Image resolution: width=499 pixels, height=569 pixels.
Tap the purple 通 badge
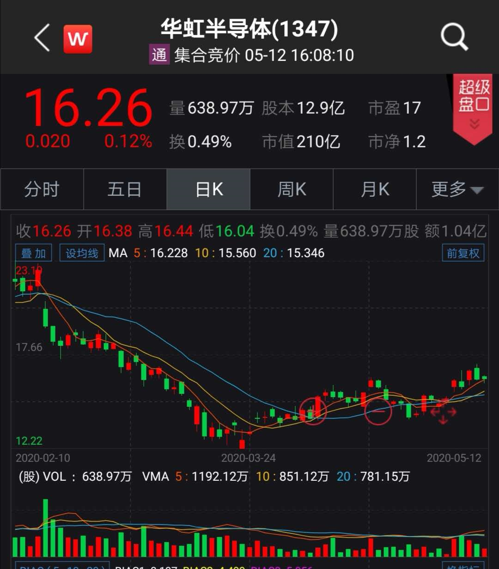point(159,55)
